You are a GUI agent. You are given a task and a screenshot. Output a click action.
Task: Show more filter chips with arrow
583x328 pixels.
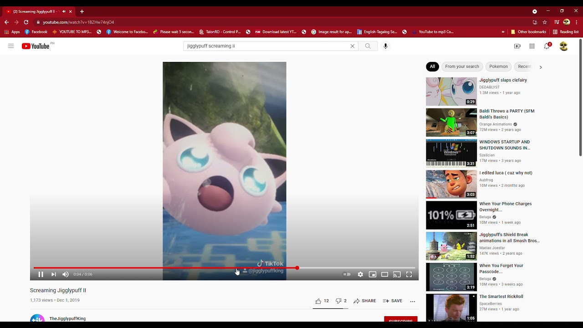541,67
